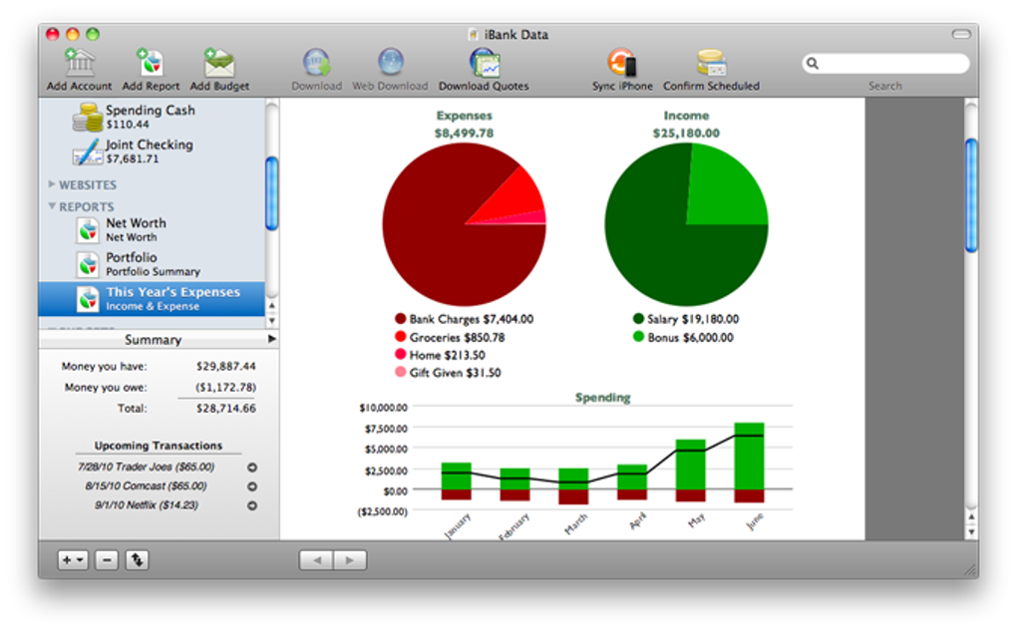
Task: Click the main view scroll down arrow
Action: (x=971, y=531)
